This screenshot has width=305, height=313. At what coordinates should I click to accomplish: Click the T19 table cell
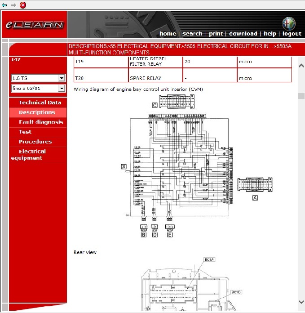(101, 62)
